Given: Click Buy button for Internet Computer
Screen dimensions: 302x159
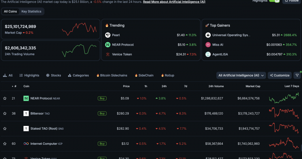Looking at the screenshot, I should tap(102, 144).
